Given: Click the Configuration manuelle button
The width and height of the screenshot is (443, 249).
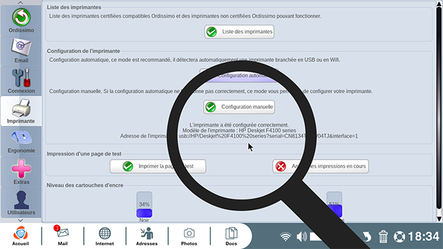Looking at the screenshot, I should [x=239, y=107].
